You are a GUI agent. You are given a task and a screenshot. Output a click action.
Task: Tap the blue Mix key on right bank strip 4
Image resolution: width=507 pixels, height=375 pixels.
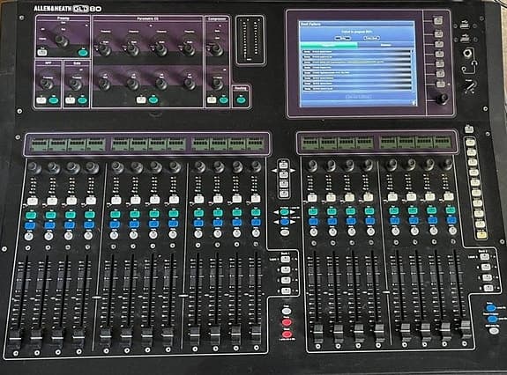(370, 221)
